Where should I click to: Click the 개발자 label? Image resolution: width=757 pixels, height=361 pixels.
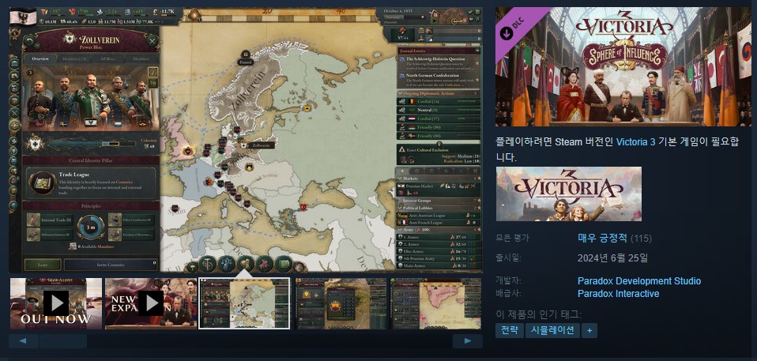(x=508, y=281)
